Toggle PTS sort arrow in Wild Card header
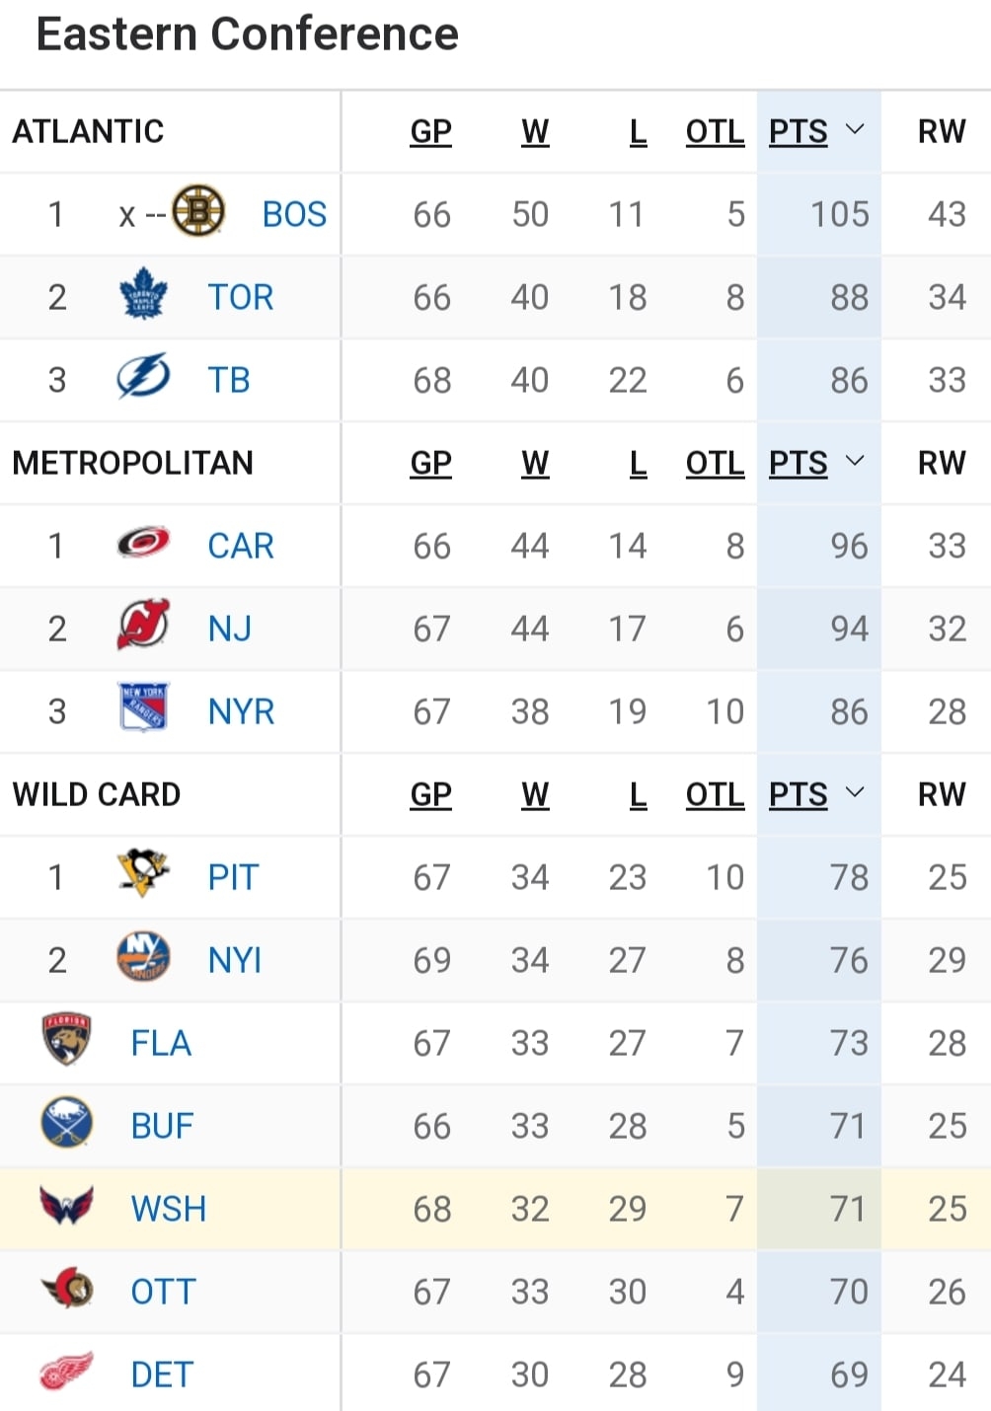Viewport: 991px width, 1411px height. pos(855,793)
